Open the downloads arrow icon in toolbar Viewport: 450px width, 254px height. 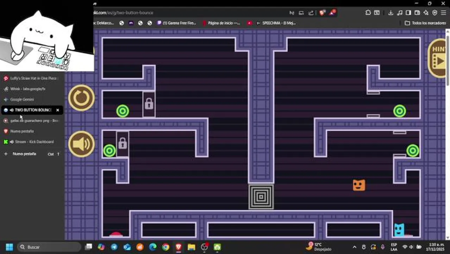click(x=390, y=13)
